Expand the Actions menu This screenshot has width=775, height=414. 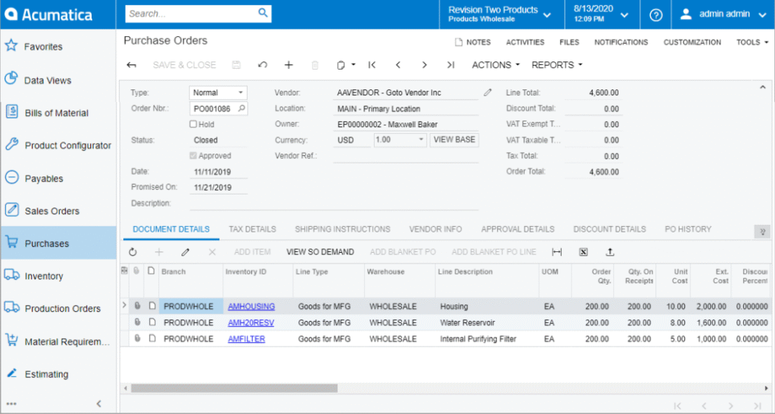tap(496, 65)
